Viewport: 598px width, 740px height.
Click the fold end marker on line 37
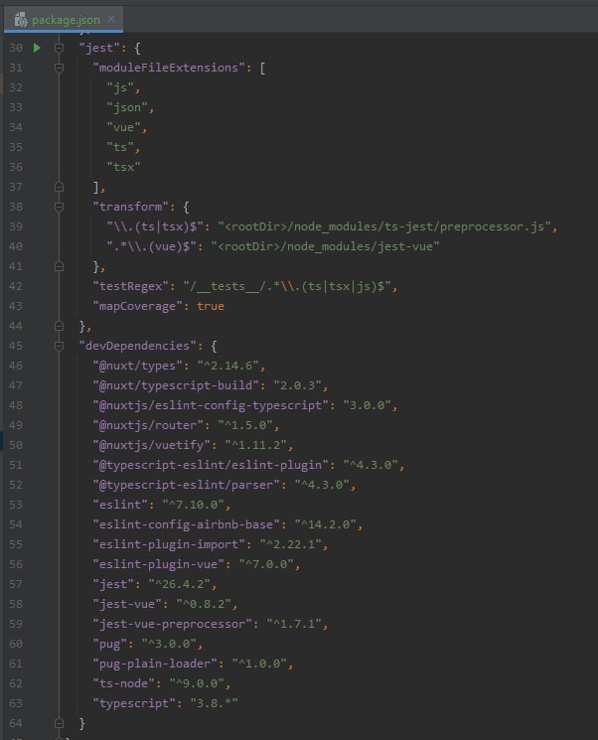[59, 187]
